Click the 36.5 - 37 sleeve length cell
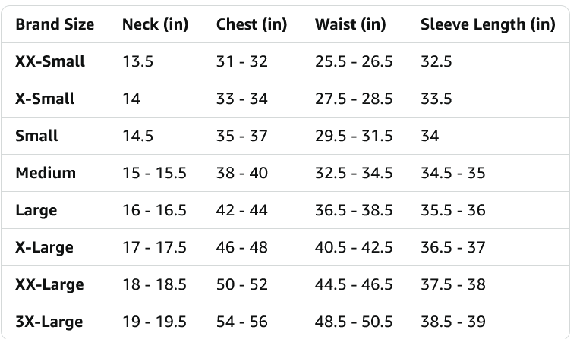This screenshot has height=339, width=583. [x=452, y=247]
